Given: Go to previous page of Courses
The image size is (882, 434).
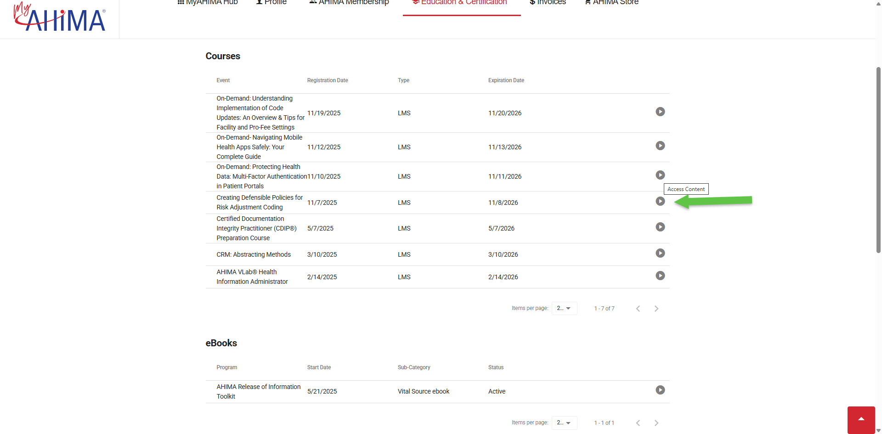Looking at the screenshot, I should click(x=638, y=309).
